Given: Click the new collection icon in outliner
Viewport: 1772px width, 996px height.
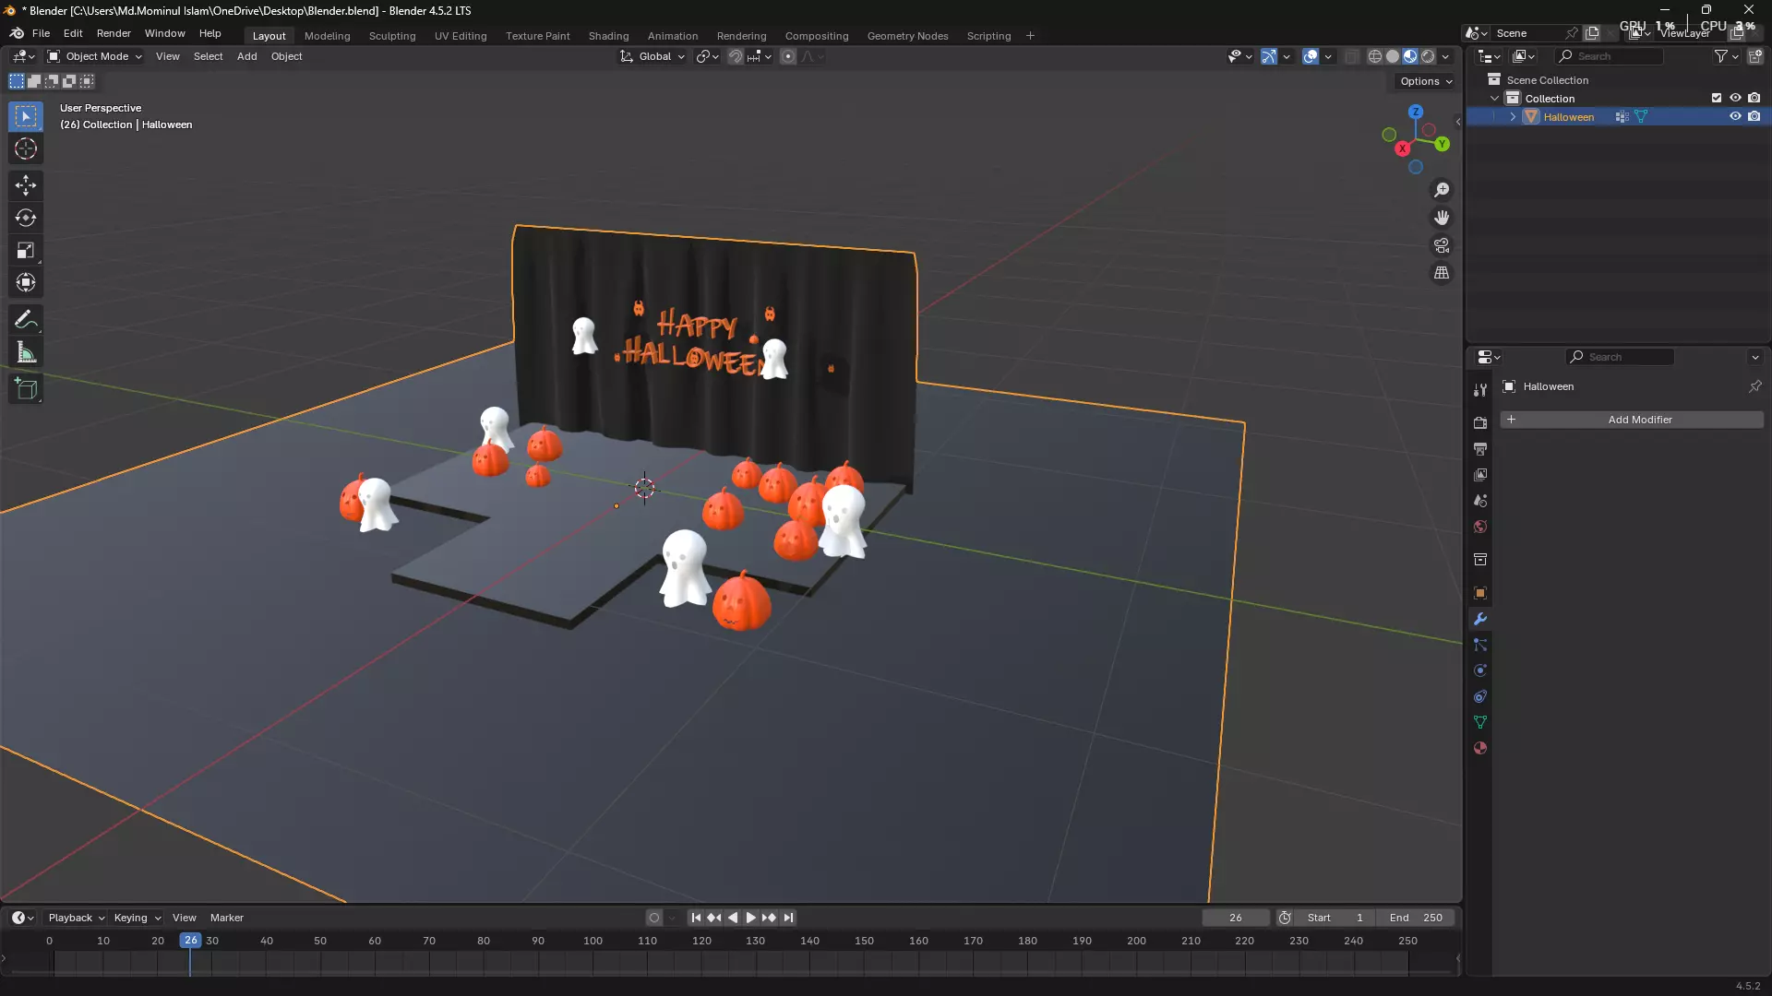Looking at the screenshot, I should (1755, 56).
